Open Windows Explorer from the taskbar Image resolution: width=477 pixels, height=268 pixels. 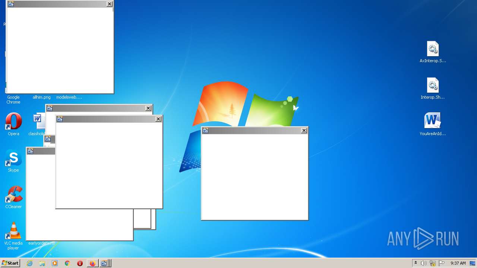tap(42, 263)
